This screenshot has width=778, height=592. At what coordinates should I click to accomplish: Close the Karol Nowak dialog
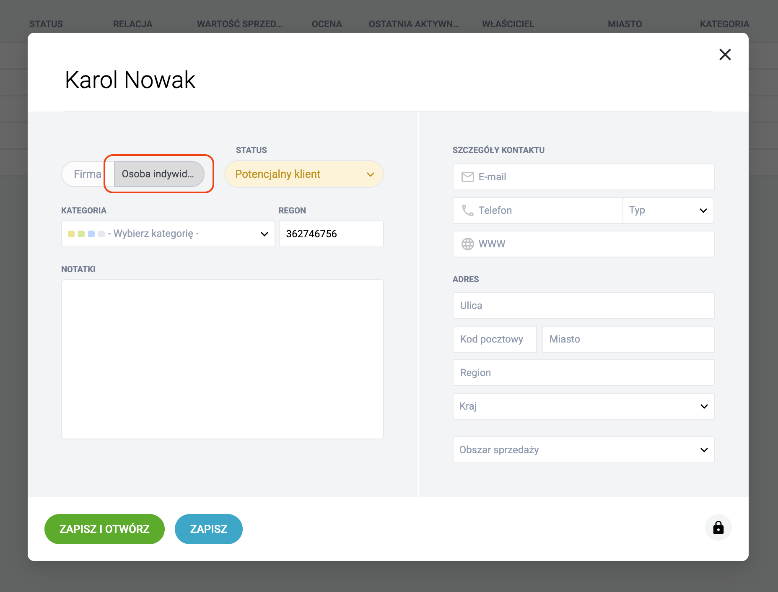[725, 55]
